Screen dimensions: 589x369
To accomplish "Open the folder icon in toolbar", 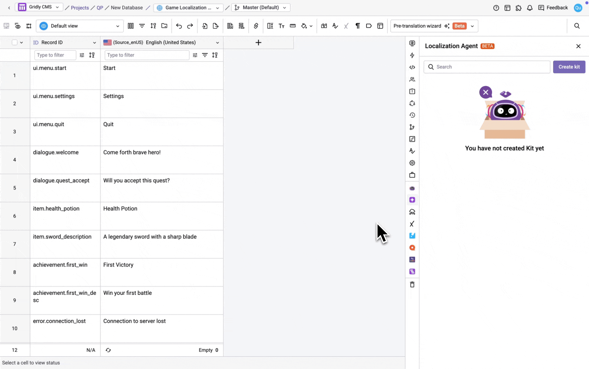I will point(164,26).
